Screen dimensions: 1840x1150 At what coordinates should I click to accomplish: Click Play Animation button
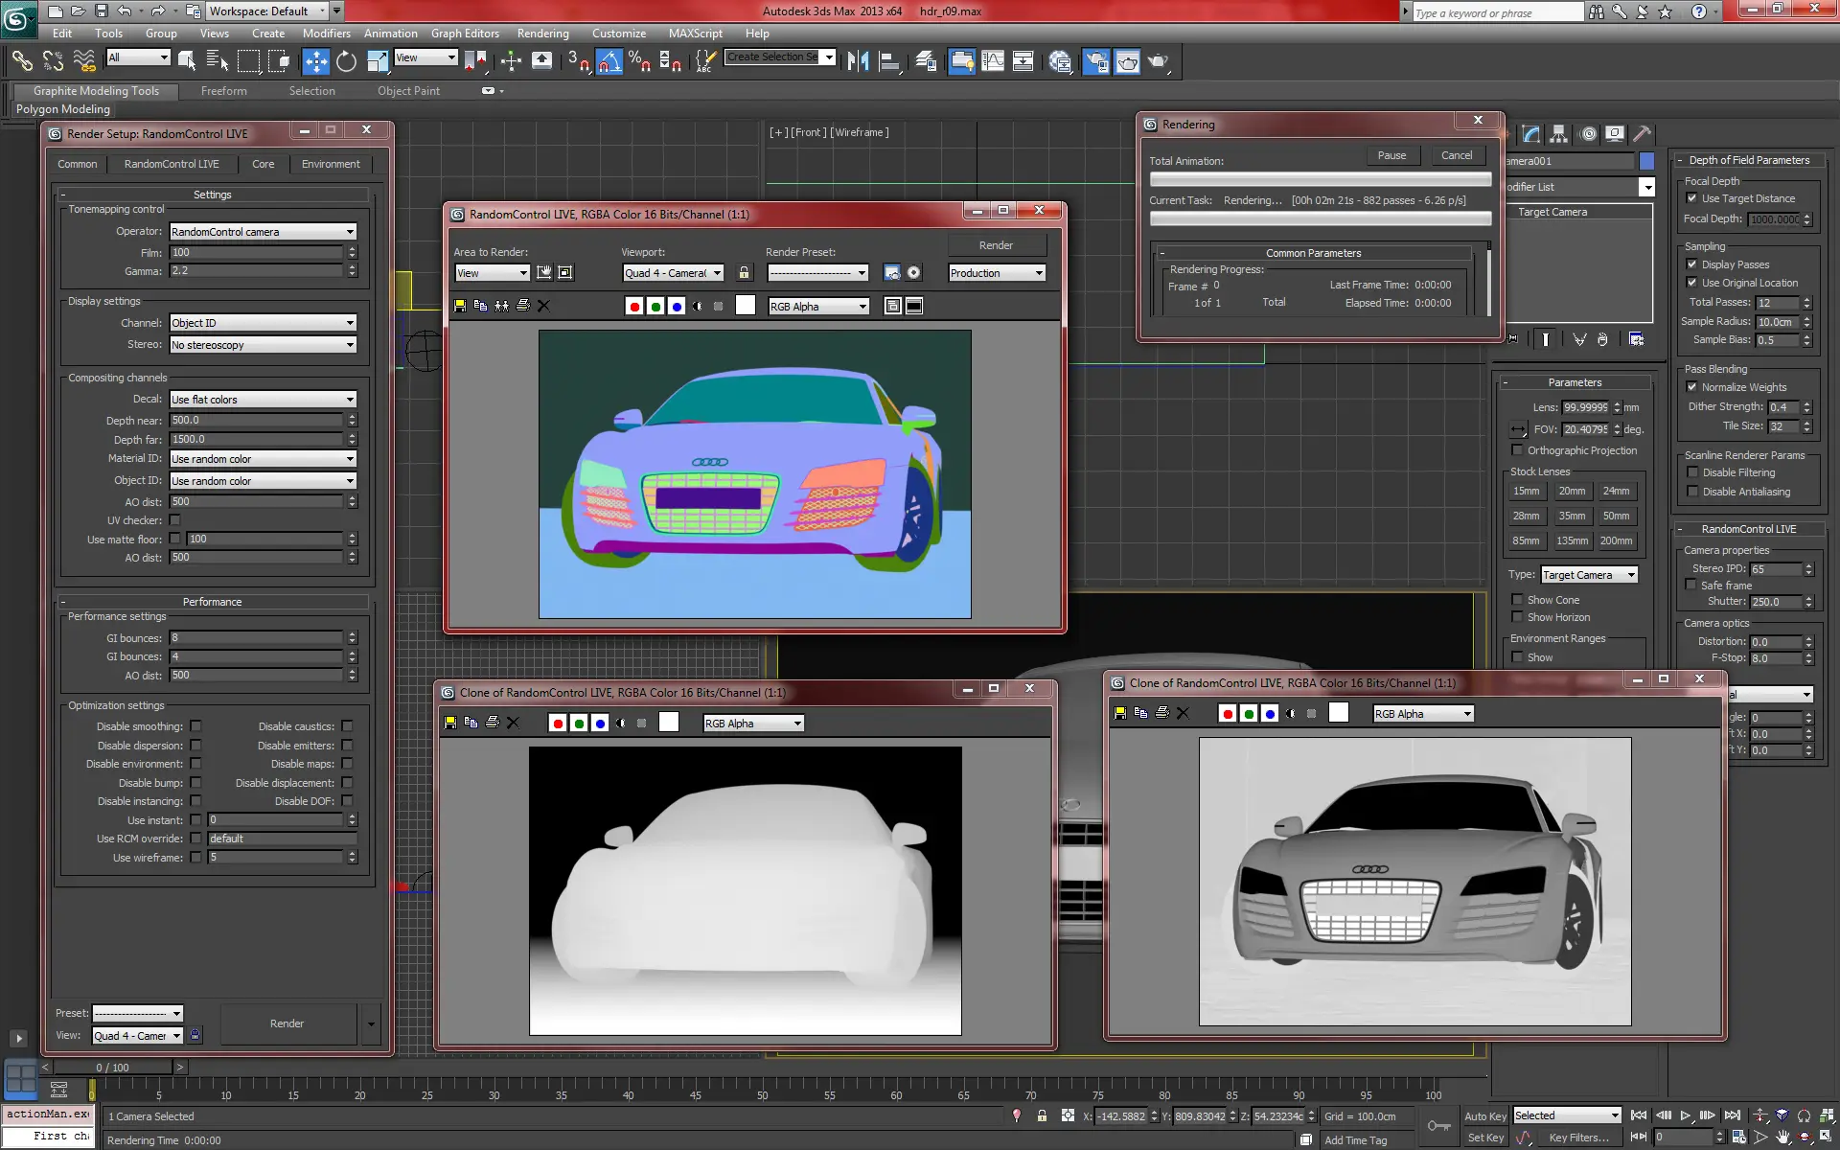[x=1686, y=1115]
